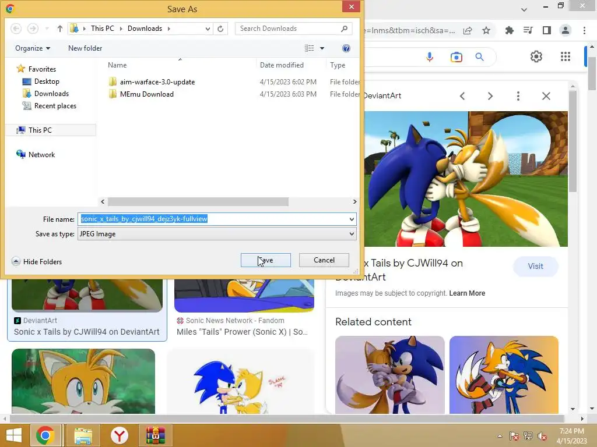Select Recent places in navigation pane
This screenshot has height=447, width=597.
(50, 106)
